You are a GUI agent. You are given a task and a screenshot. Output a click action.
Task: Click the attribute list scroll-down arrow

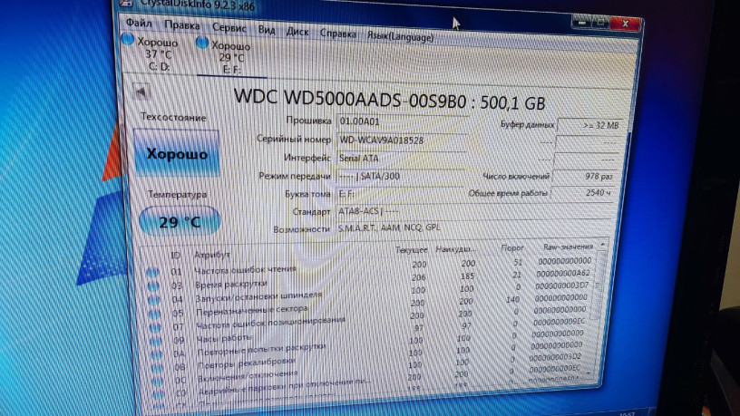[589, 373]
